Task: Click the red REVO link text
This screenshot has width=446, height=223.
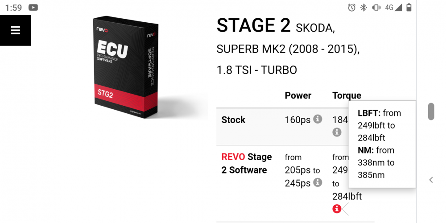Action: pos(233,157)
